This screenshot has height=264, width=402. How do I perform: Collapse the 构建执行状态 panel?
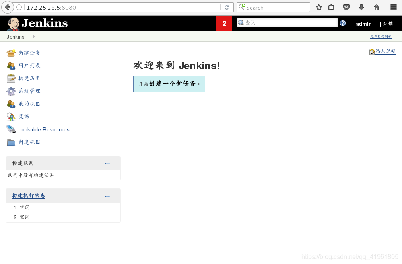[x=108, y=196]
